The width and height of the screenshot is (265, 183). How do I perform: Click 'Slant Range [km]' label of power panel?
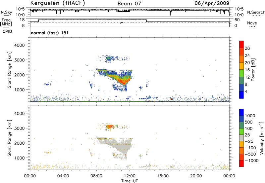click(9, 70)
